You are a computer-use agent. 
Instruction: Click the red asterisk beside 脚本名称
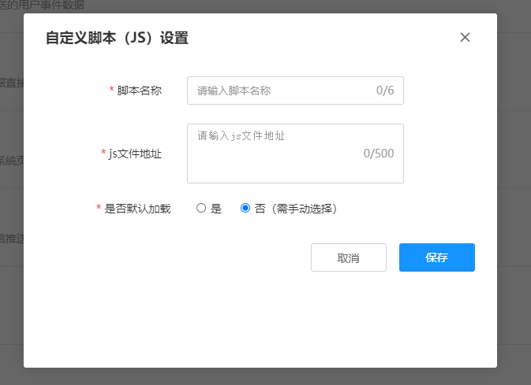tap(112, 91)
